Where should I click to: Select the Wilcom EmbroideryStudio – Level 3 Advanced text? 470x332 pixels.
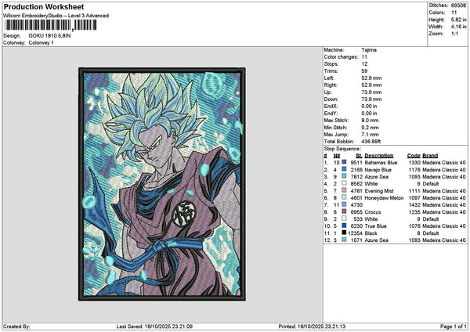point(56,16)
